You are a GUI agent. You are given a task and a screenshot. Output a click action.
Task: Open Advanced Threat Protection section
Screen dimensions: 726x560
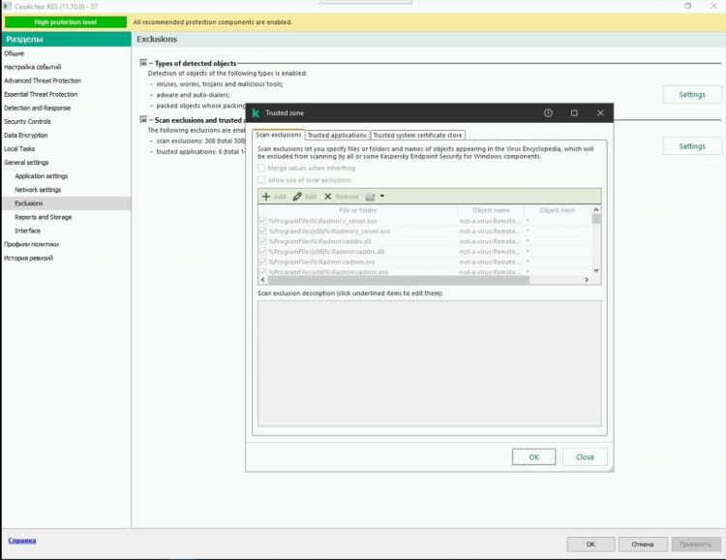click(43, 80)
